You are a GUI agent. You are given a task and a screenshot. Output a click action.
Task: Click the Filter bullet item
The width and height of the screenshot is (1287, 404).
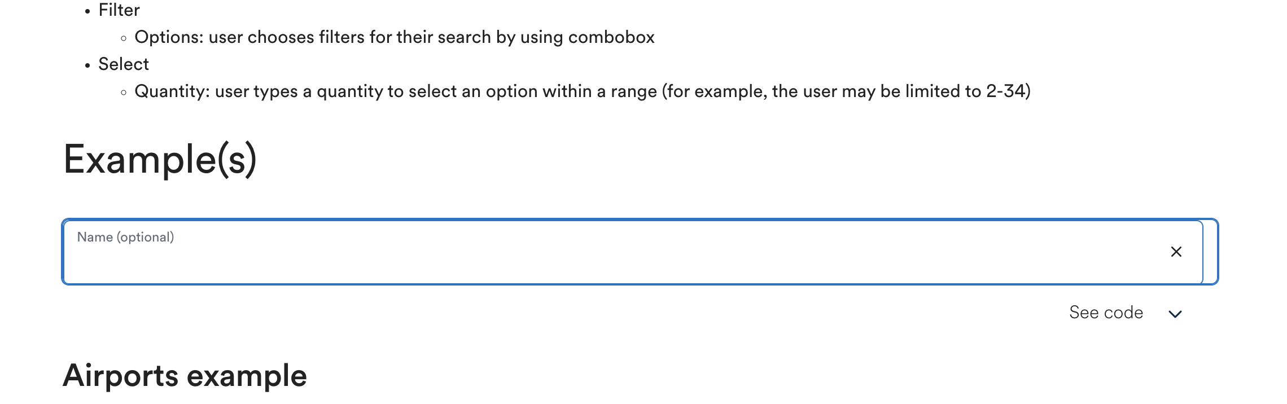[x=119, y=10]
